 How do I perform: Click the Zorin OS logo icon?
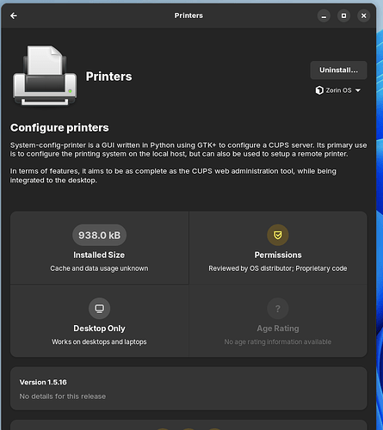click(x=319, y=90)
